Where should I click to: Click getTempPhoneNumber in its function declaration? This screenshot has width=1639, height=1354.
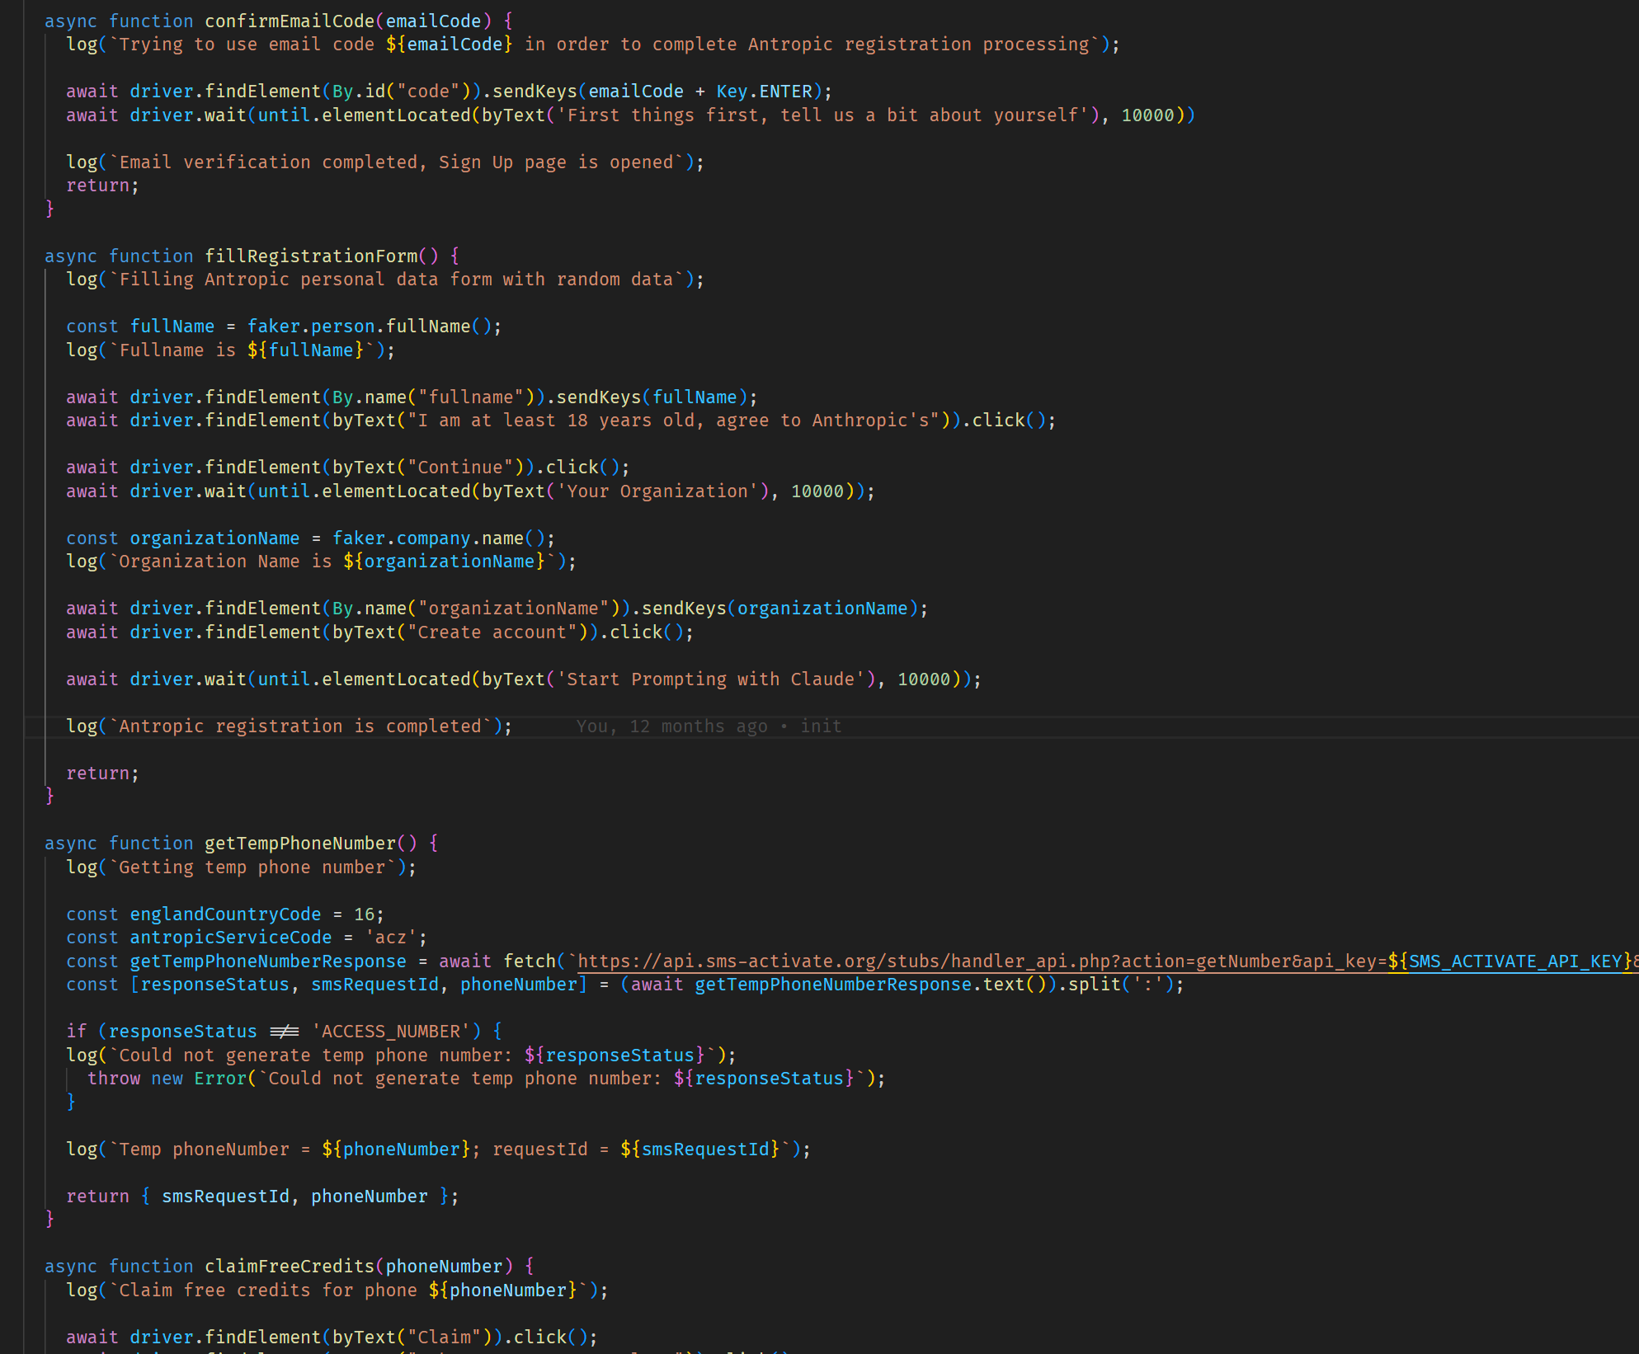(300, 844)
